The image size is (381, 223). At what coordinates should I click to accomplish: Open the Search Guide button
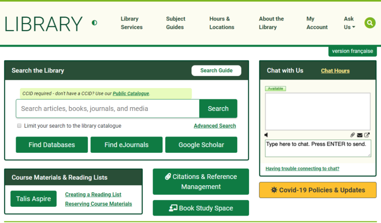tap(216, 71)
